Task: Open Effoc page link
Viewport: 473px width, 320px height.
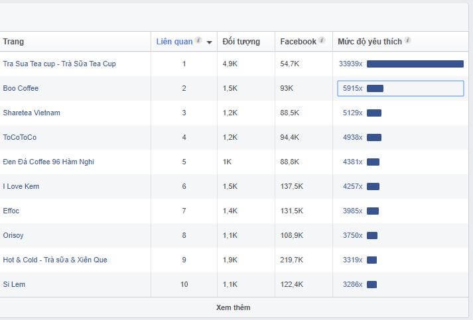Action: coord(11,211)
